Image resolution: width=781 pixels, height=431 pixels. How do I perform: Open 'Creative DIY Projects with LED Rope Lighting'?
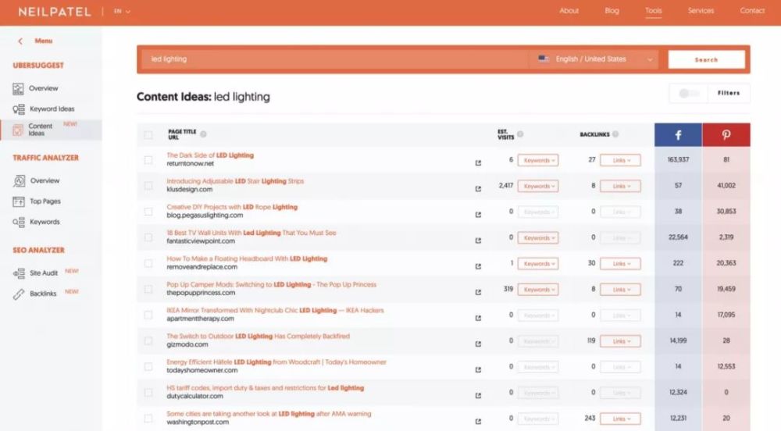pos(232,207)
